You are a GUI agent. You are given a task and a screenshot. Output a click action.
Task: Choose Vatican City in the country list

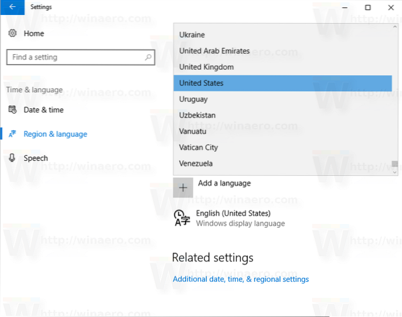[x=283, y=148]
